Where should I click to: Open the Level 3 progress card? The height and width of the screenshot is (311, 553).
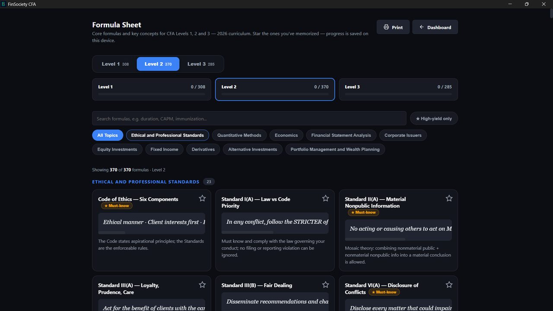(x=398, y=89)
